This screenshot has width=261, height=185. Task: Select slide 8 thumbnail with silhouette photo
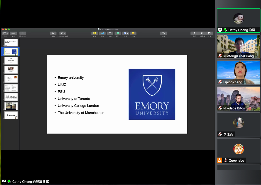point(11,106)
